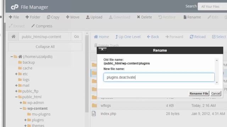Select the logs folder in tree
This screenshot has width=227, height=127.
26,80
